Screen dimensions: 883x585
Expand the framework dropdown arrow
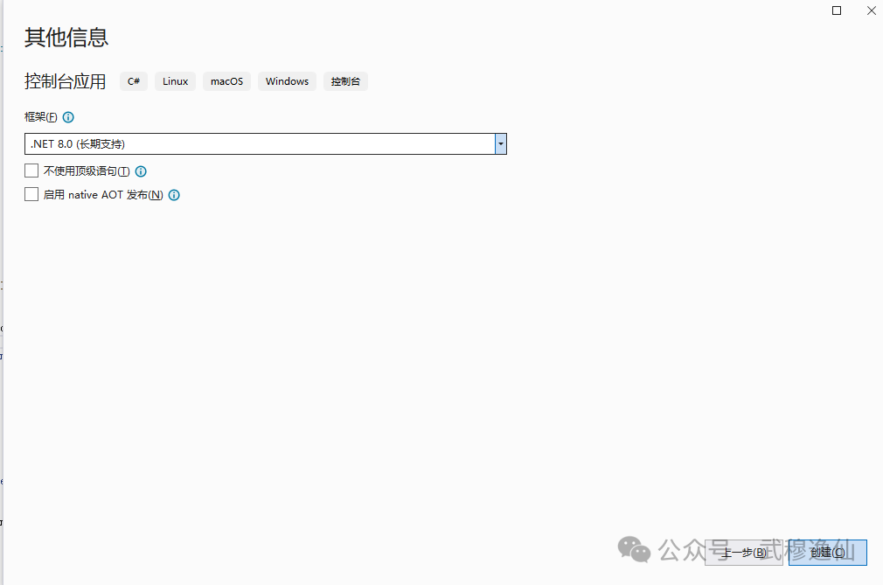[x=501, y=143]
